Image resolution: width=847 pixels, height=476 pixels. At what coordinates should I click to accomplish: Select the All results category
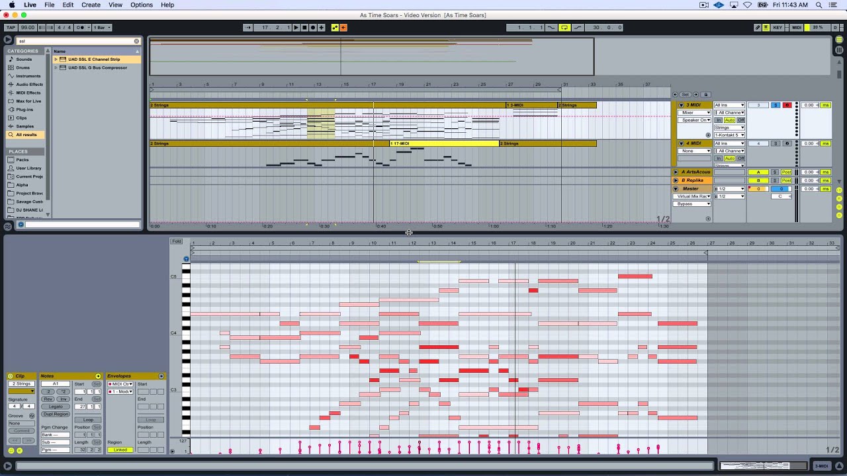26,134
